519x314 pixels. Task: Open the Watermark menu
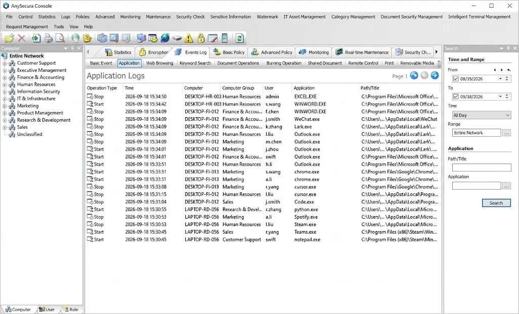pyautogui.click(x=268, y=17)
